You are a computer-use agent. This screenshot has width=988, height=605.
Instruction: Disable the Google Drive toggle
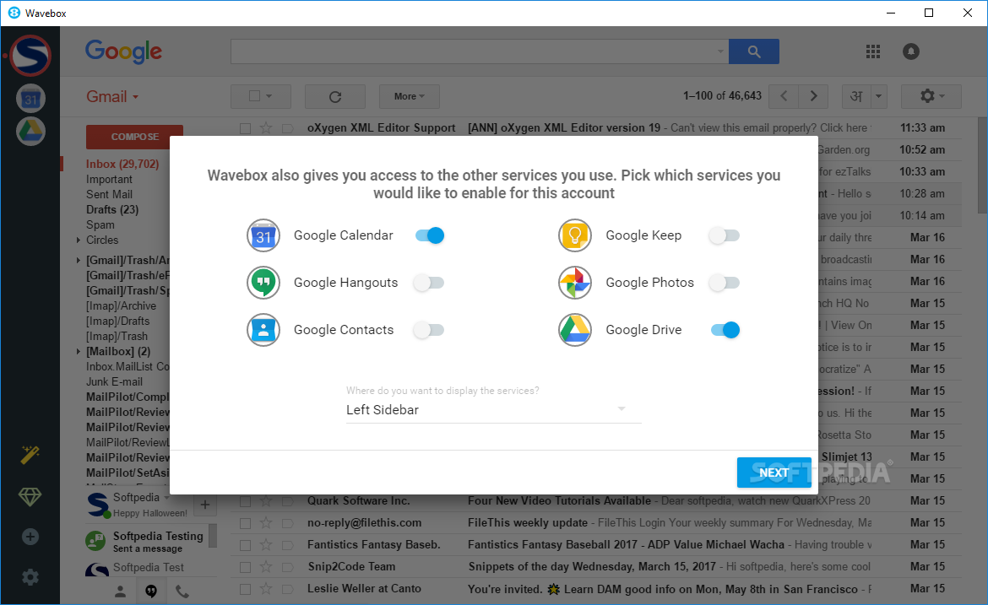(725, 330)
